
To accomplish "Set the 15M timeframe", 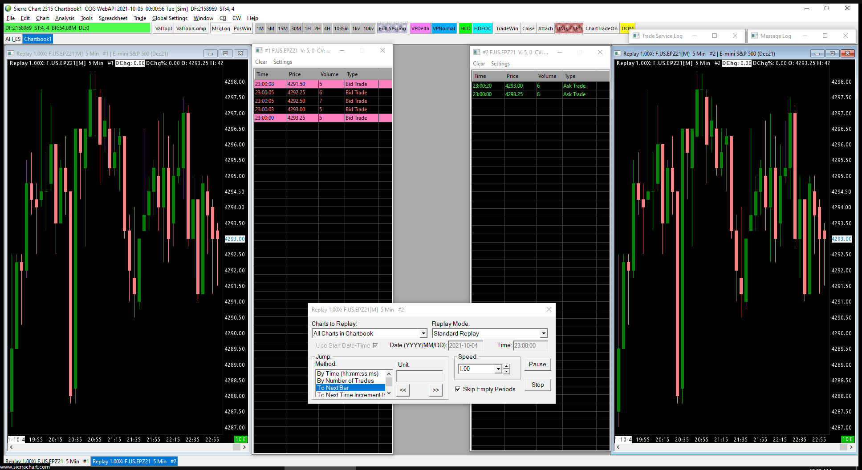I will pyautogui.click(x=283, y=28).
